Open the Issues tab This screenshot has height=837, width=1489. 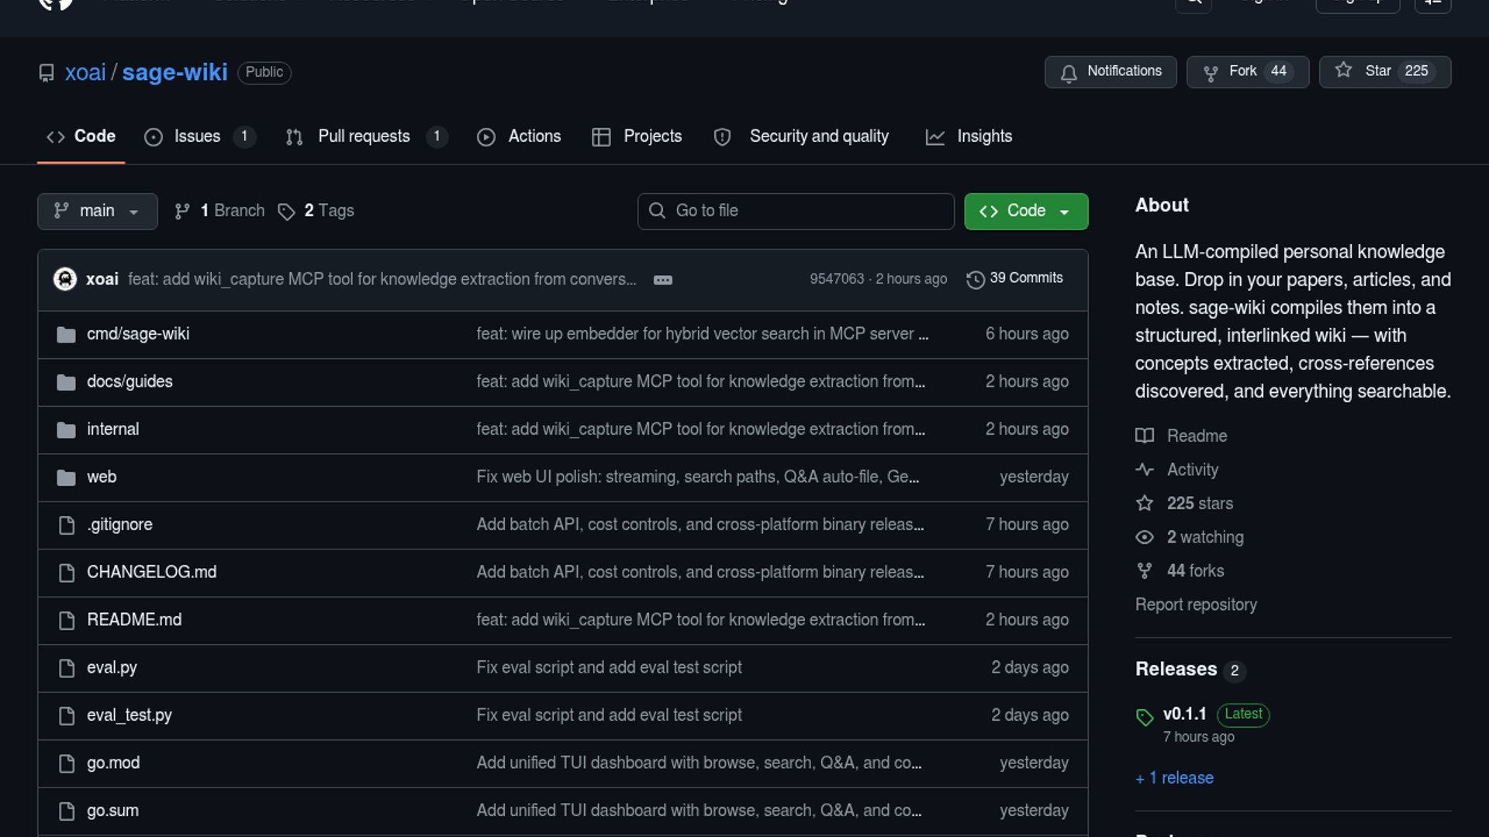(197, 136)
